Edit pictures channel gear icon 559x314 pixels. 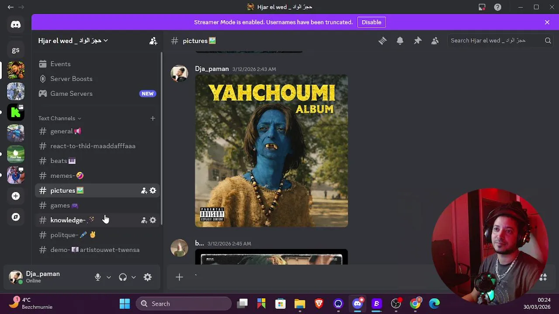tap(153, 191)
